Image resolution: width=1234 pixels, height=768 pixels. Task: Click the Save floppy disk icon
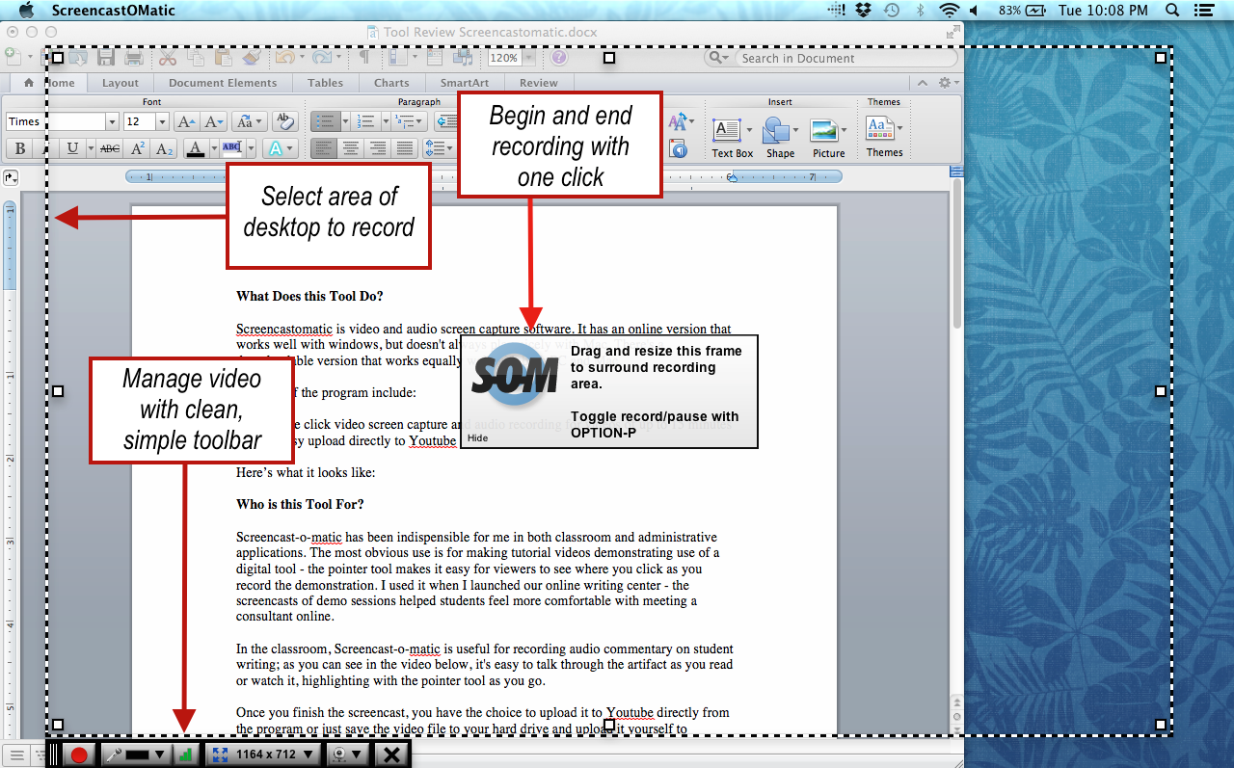point(105,58)
